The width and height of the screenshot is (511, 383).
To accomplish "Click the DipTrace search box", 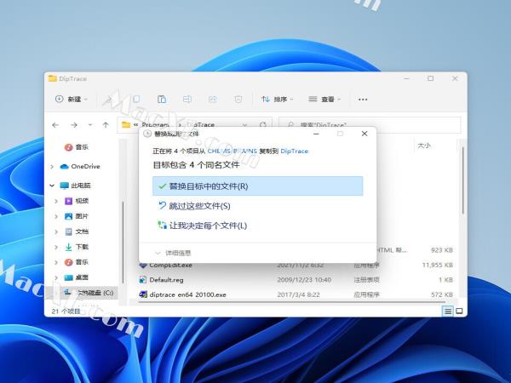I will click(370, 125).
